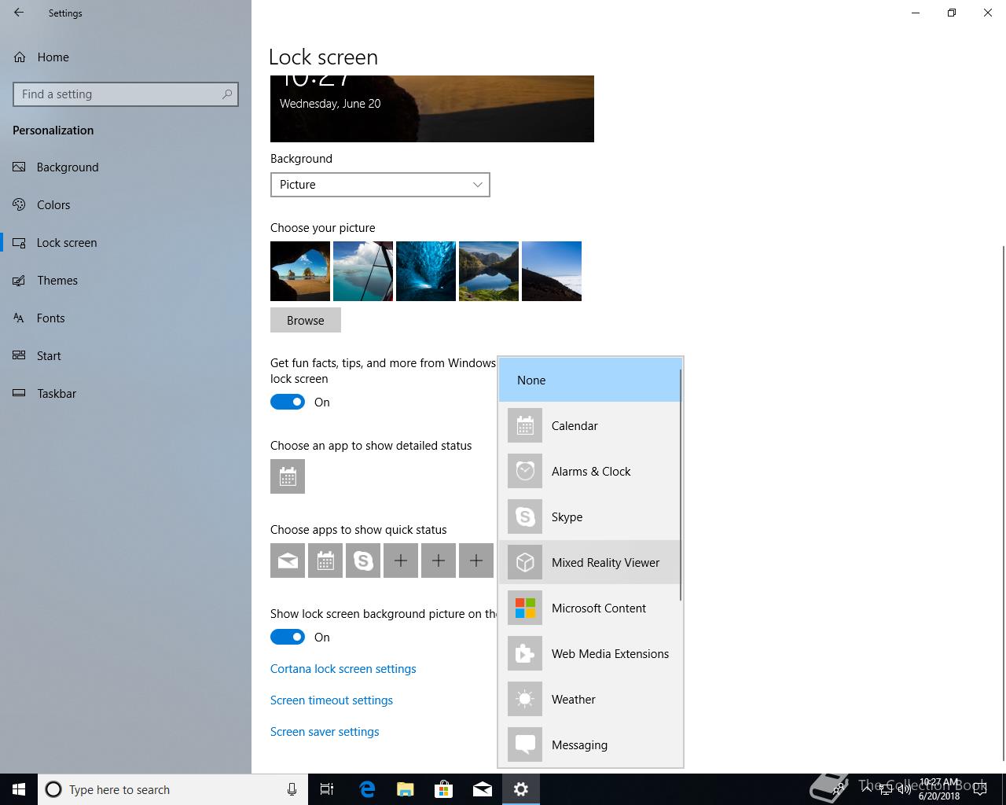Choose the blue ice cave thumbnail
Image resolution: width=1006 pixels, height=805 pixels.
pos(426,271)
